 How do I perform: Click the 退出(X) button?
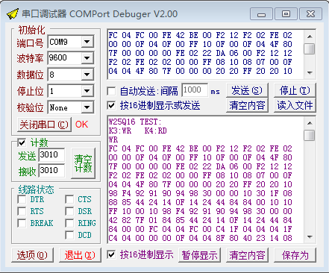pyautogui.click(x=80, y=255)
